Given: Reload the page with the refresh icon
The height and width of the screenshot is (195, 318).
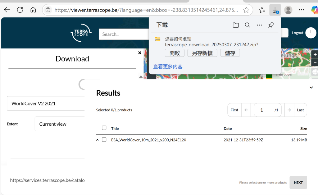Looking at the screenshot, I should click(x=20, y=10).
